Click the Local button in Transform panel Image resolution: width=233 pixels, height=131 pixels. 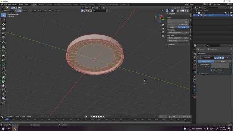pos(183,27)
